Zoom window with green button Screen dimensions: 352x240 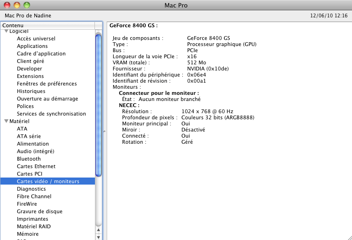pos(27,5)
